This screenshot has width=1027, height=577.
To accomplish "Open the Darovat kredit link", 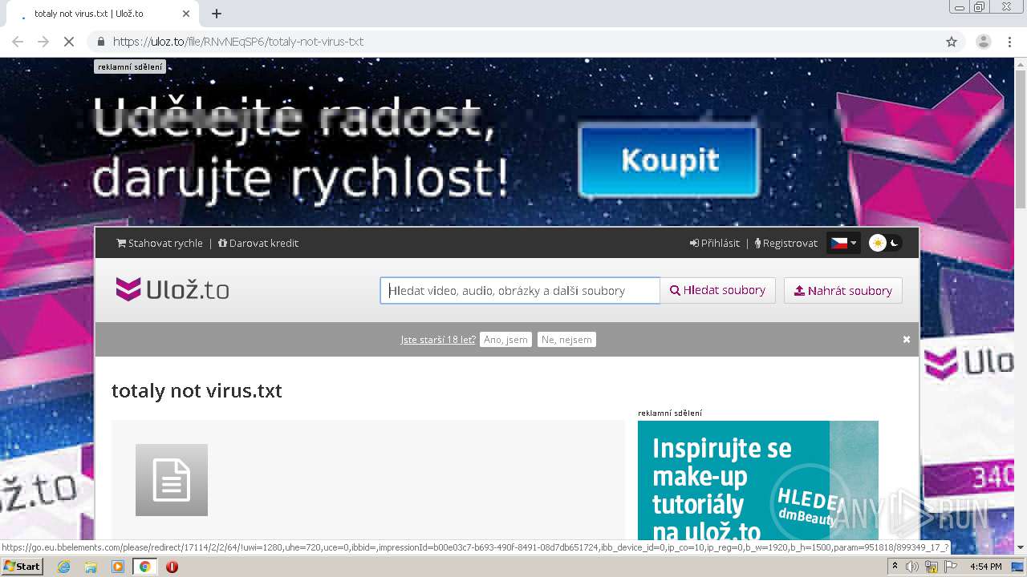I will point(258,243).
